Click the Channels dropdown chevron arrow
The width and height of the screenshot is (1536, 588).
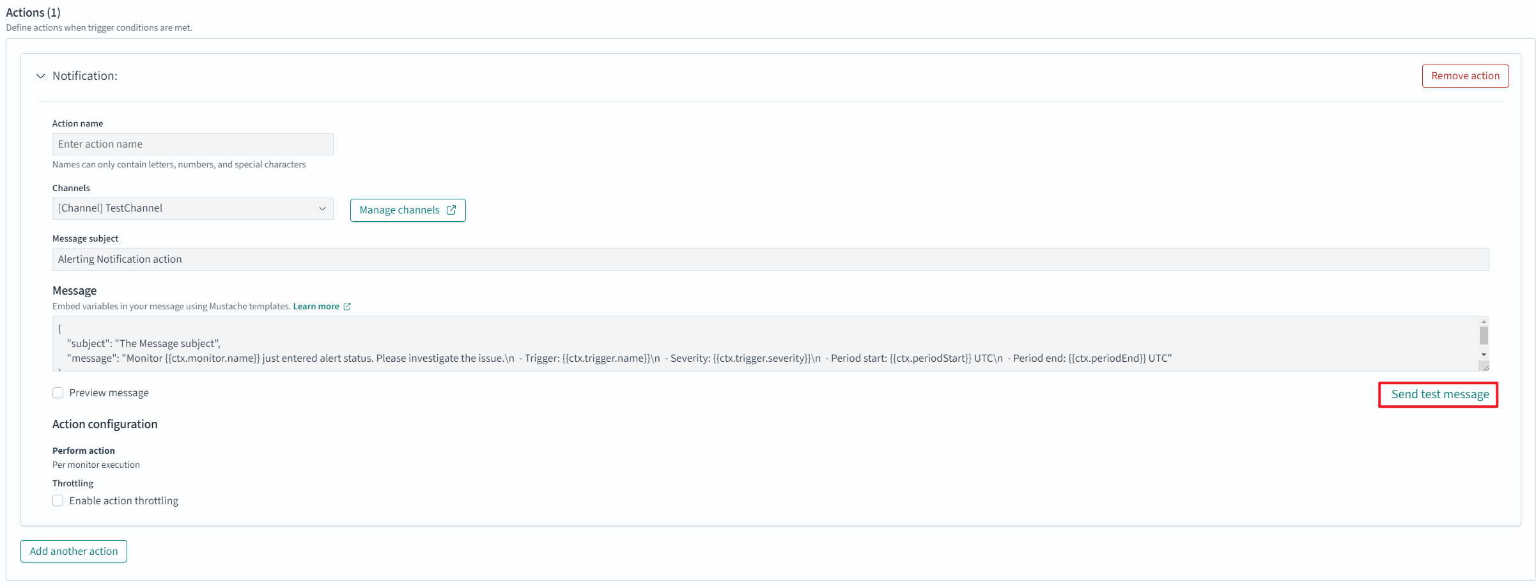[x=322, y=209]
